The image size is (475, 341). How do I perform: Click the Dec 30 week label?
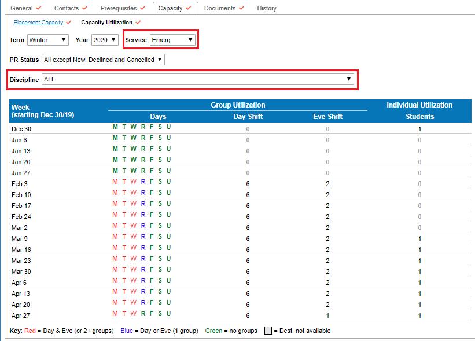pos(21,129)
